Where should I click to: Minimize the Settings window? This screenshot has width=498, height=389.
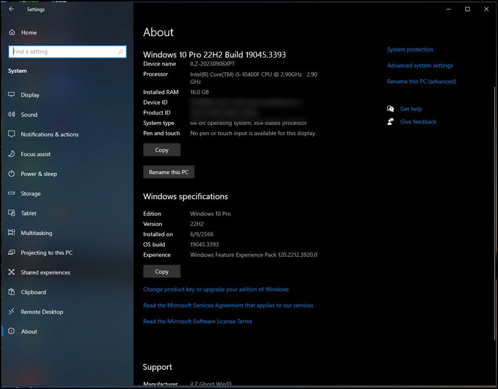[448, 9]
